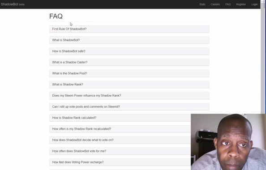Show "What is the Shadow Pool?" answer

click(129, 73)
